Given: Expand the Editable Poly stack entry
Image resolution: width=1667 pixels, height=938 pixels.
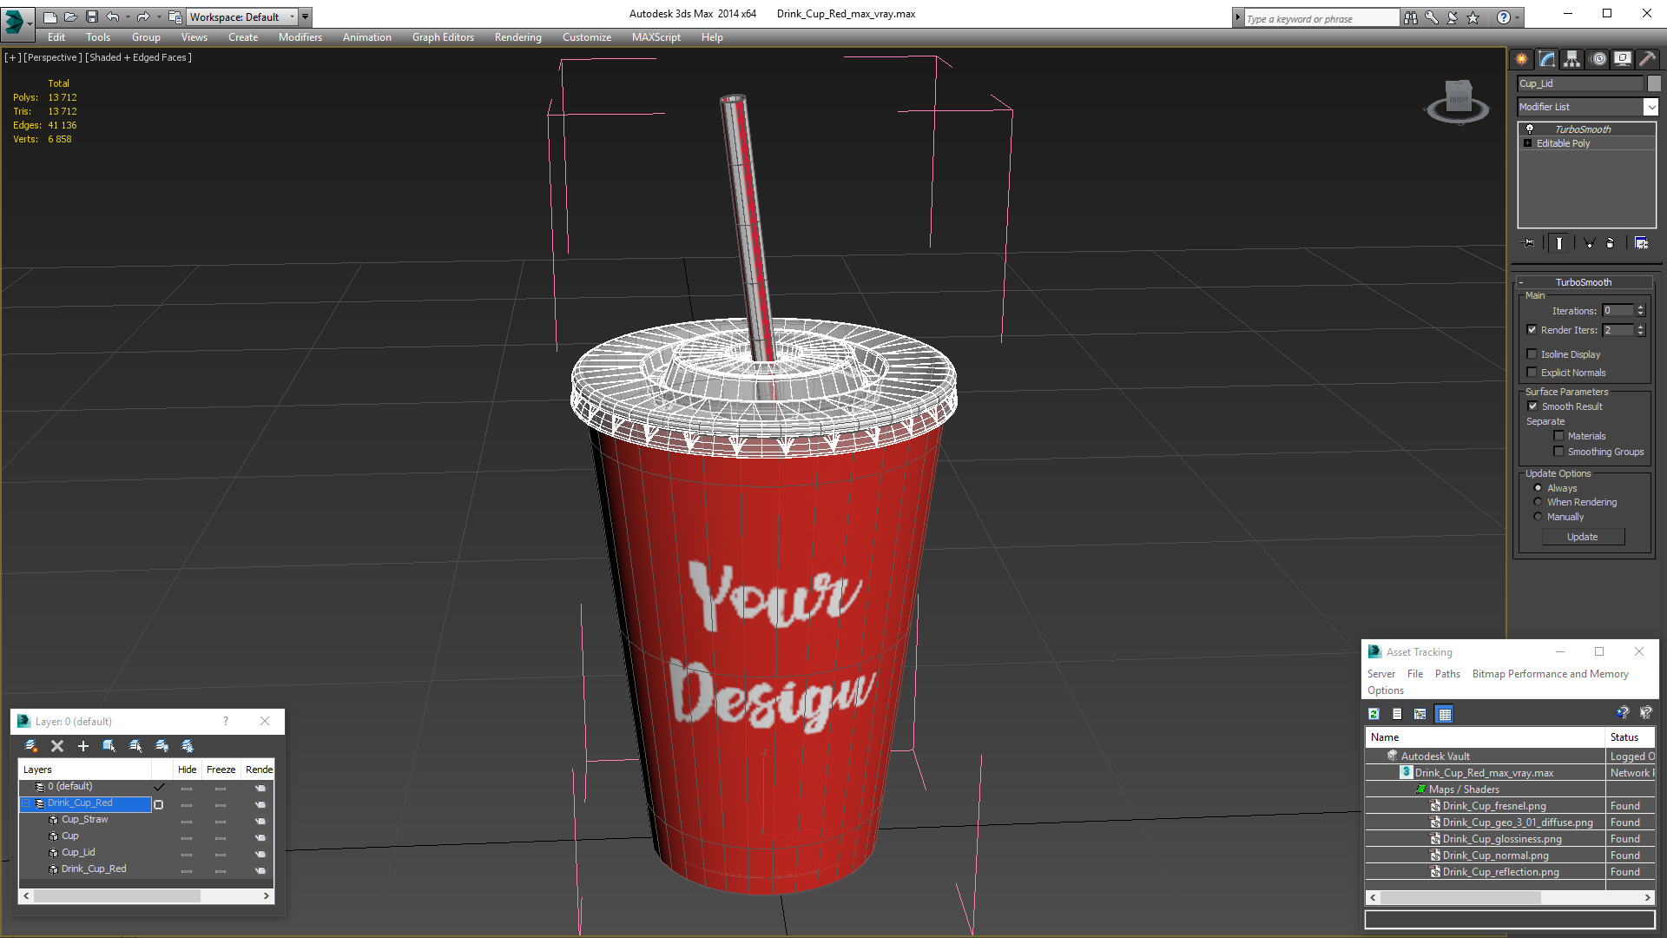Looking at the screenshot, I should point(1527,143).
